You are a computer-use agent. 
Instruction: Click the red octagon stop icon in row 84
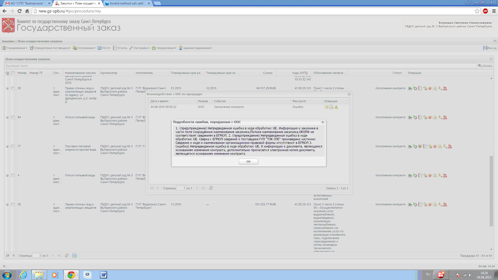pos(430,117)
